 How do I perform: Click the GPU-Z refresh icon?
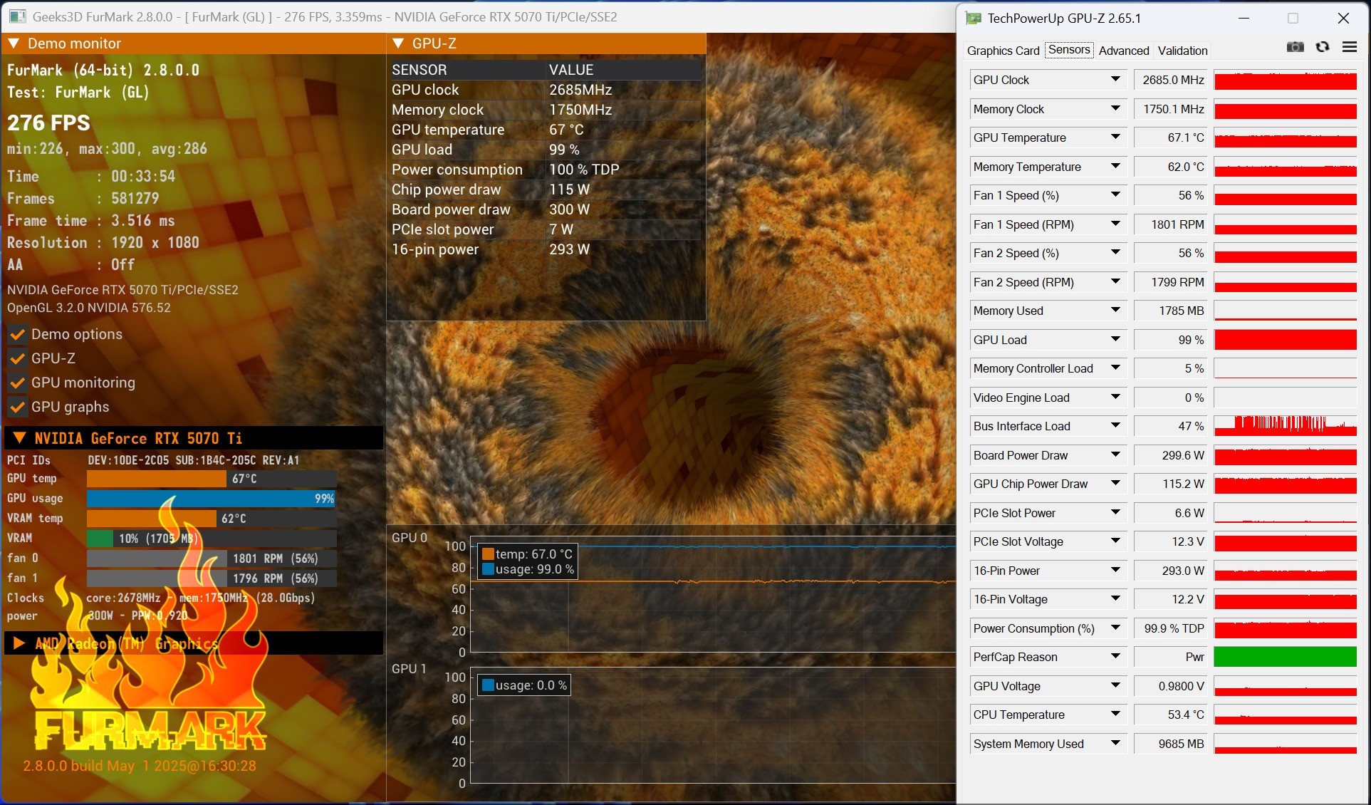(1323, 47)
